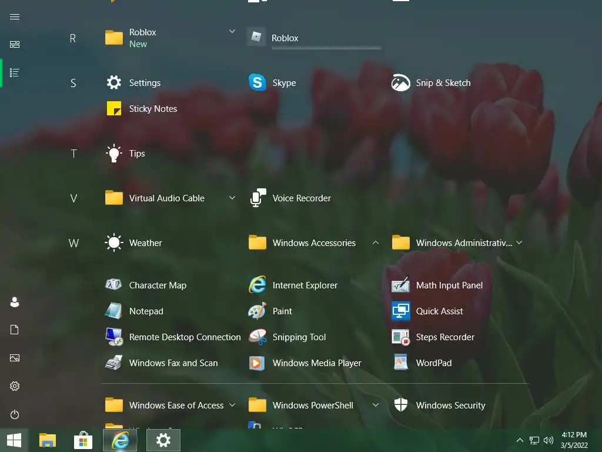The height and width of the screenshot is (452, 602).
Task: Open the user account menu
Action: coord(15,302)
